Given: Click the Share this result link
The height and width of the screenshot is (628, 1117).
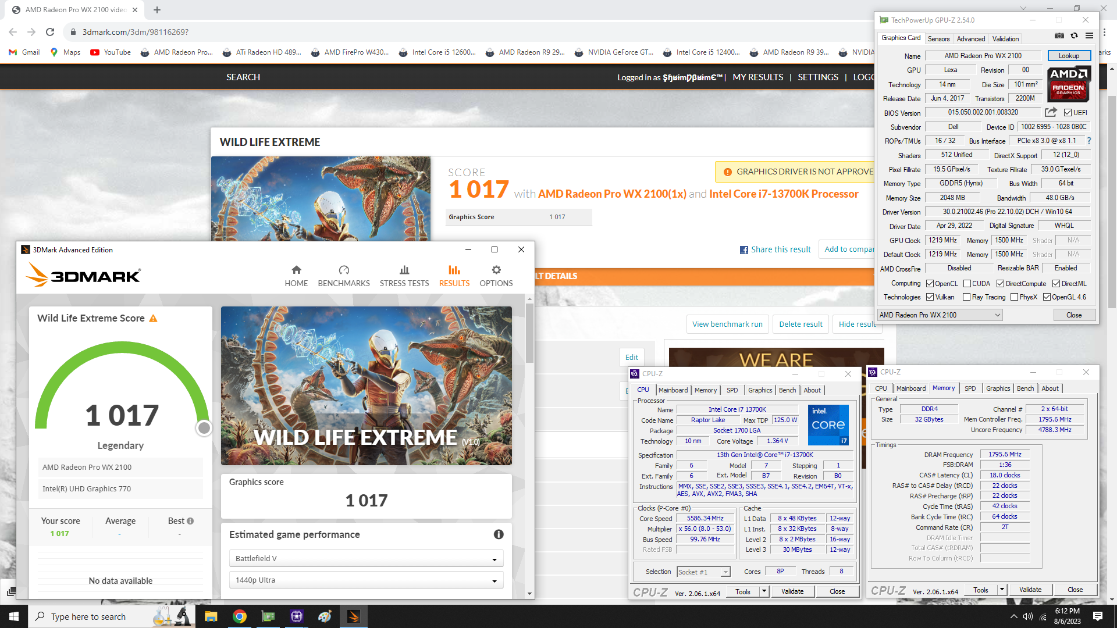Looking at the screenshot, I should coord(781,249).
